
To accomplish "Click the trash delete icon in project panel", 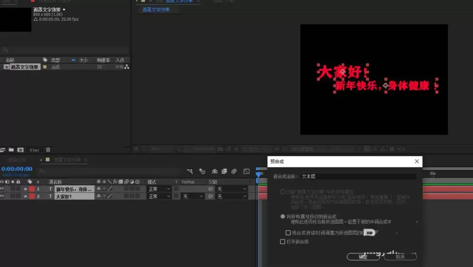I will pos(48,150).
